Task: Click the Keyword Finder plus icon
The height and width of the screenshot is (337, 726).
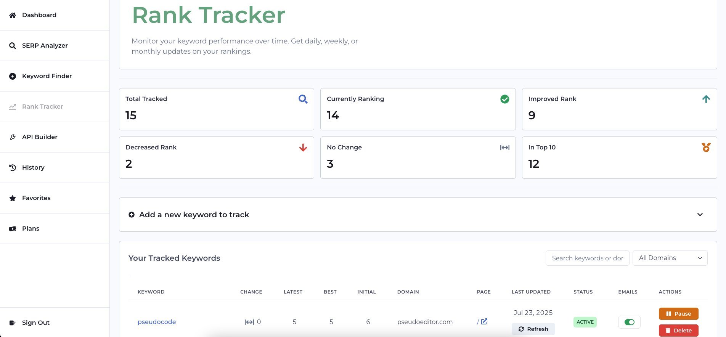Action: click(x=13, y=76)
